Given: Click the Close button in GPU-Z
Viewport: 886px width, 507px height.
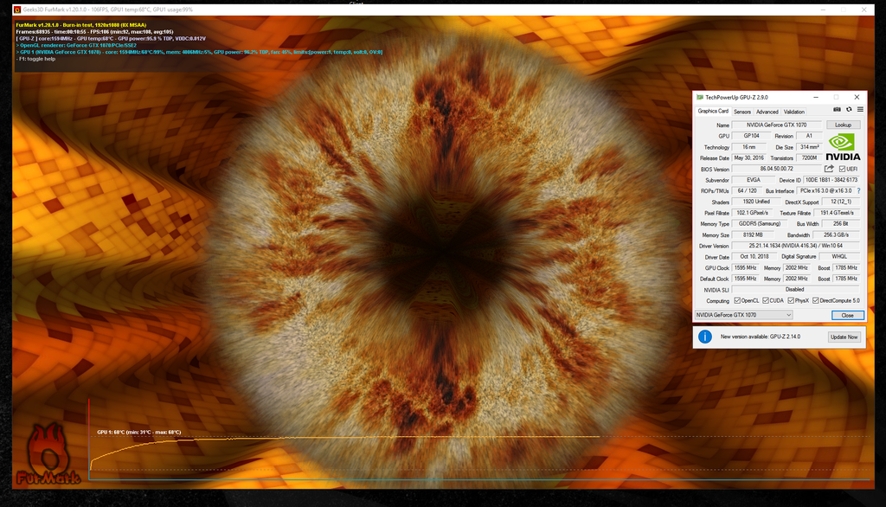Looking at the screenshot, I should pyautogui.click(x=847, y=316).
